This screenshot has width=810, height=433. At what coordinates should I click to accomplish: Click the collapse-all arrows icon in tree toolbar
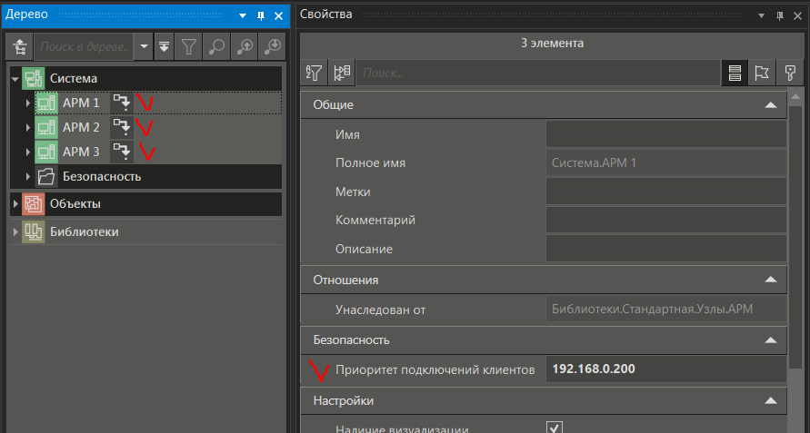(164, 46)
